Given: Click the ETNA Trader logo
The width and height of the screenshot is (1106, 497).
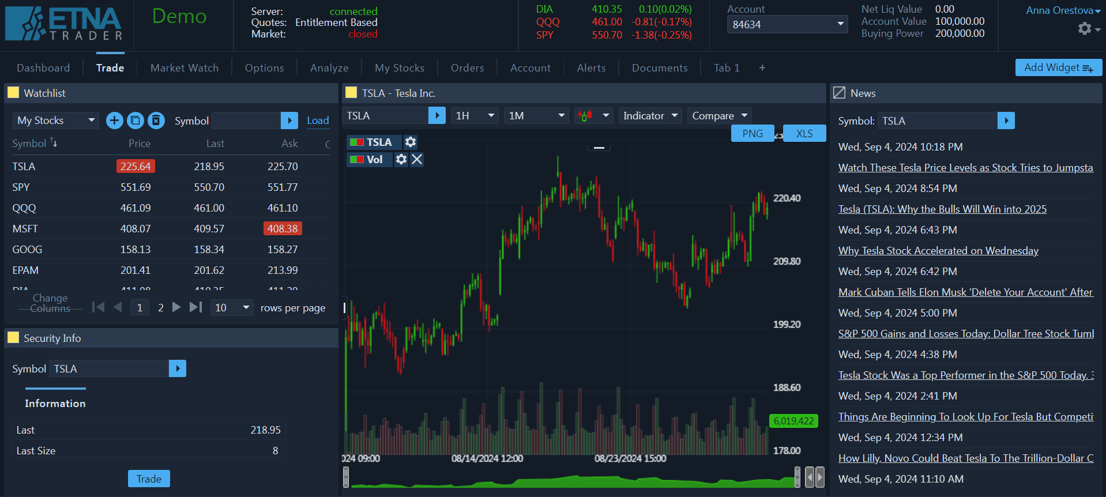Looking at the screenshot, I should [x=63, y=24].
